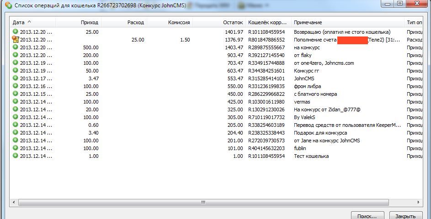The image size is (431, 219).
Task: Select note 'Перевод средств от пользователя KeeperM...'
Action: tap(347, 125)
